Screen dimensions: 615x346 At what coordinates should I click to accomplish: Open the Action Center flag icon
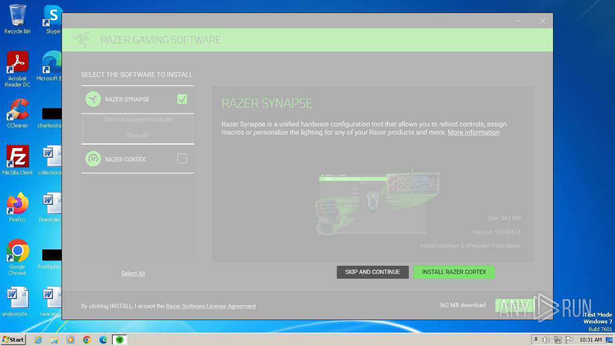[x=569, y=340]
